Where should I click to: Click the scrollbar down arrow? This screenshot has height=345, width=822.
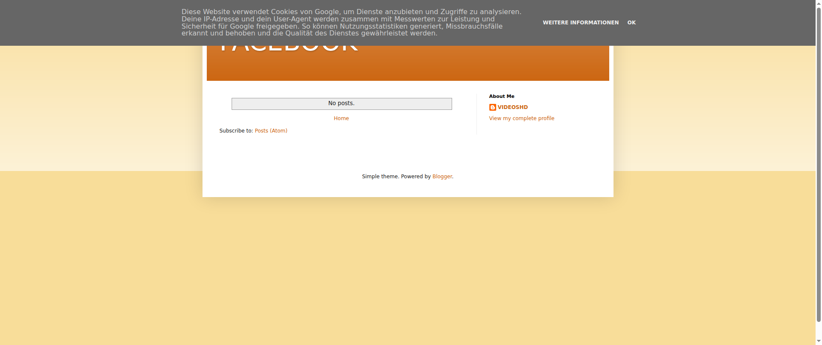pos(819,341)
